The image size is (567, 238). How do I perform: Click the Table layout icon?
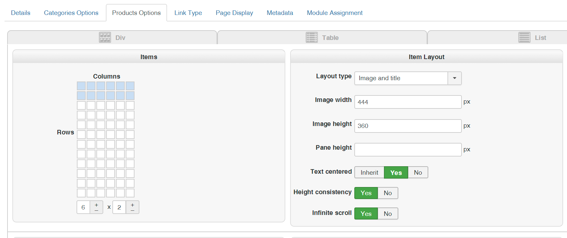(312, 38)
